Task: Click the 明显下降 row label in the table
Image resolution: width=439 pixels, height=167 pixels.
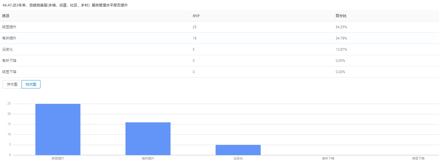Action: point(9,72)
